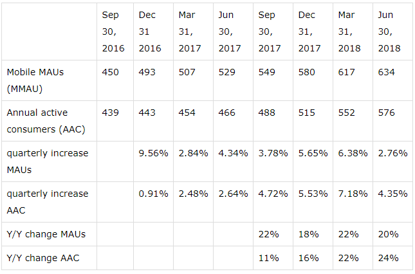Viewport: 415px width, 274px height.
Task: Click the 11% Y/Y change AAC cell
Action: tap(269, 259)
